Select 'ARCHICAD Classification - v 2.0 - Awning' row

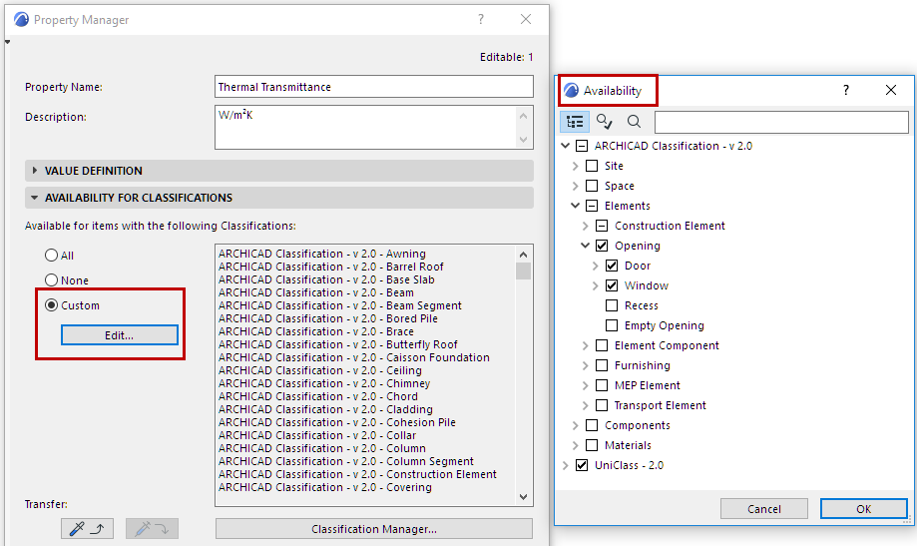(x=322, y=254)
